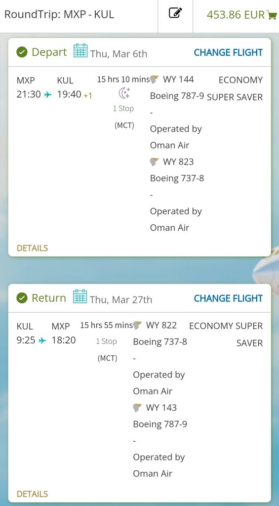The height and width of the screenshot is (506, 279).
Task: Open the shopping cart icon
Action: pyautogui.click(x=272, y=15)
